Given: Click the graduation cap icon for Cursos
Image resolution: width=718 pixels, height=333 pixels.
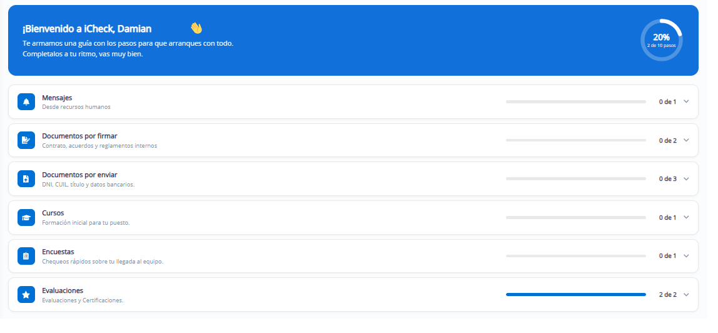Looking at the screenshot, I should [x=26, y=218].
